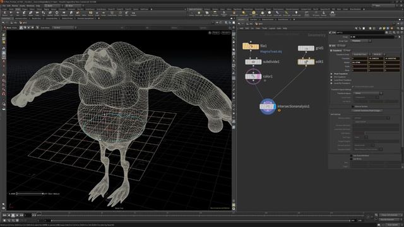Open the Transform Order dropdown
Screen dimensions: 404x227
pos(361,54)
